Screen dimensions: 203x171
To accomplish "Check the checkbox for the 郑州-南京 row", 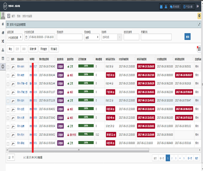I will [x=8, y=75].
